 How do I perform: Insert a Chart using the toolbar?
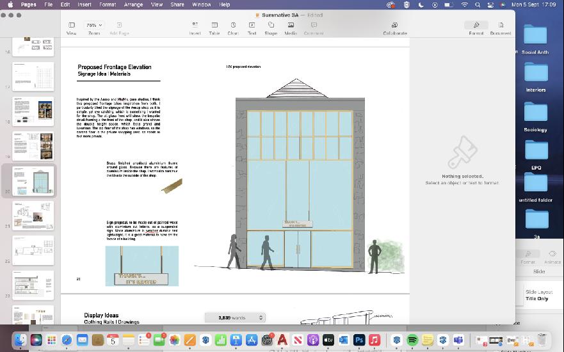[233, 25]
